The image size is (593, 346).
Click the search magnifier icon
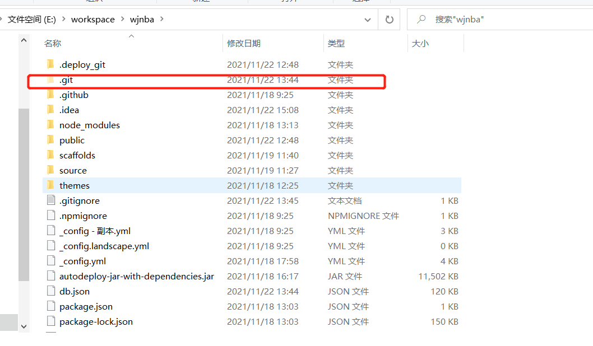tap(421, 20)
